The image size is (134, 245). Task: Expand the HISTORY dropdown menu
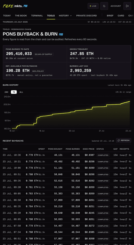pyautogui.click(x=65, y=16)
